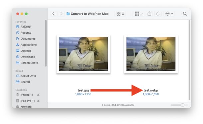Click the sidebar scrollbar
The width and height of the screenshot is (203, 124).
pyautogui.click(x=46, y=43)
